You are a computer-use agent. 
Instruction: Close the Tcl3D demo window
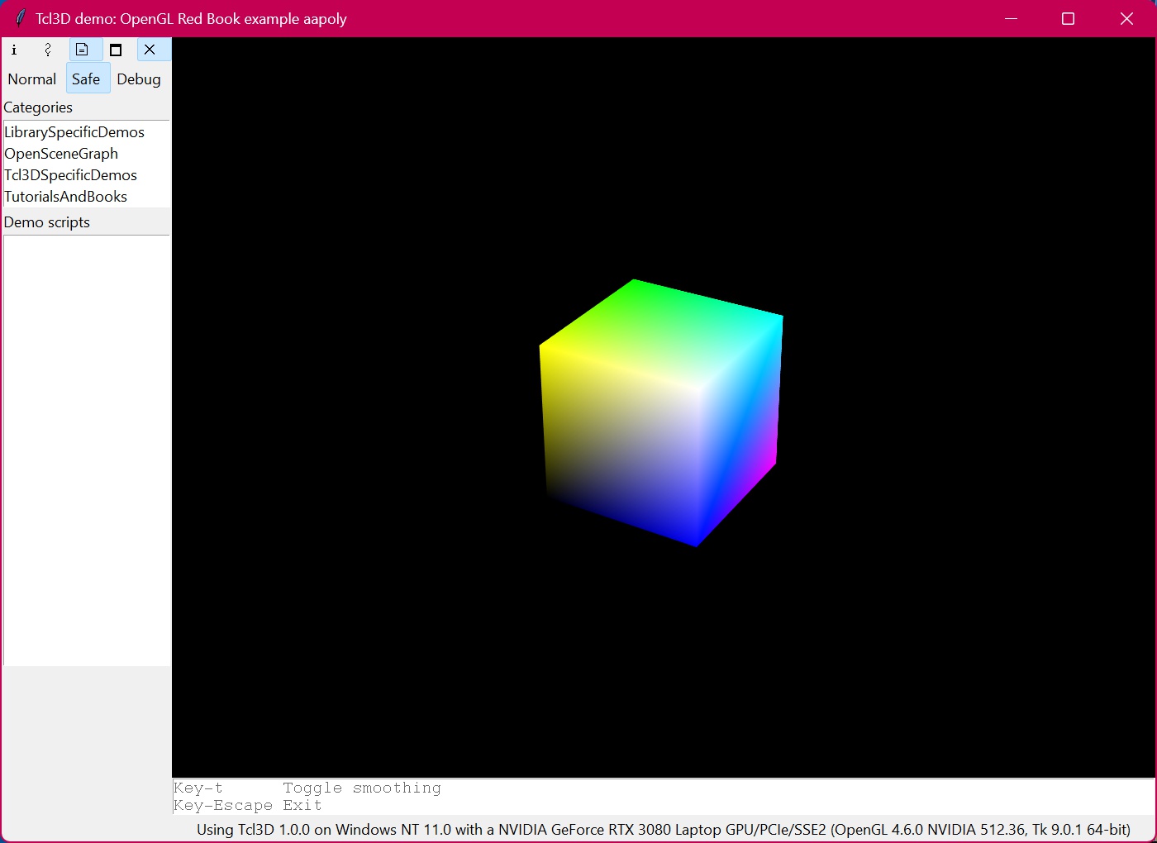coord(1126,18)
